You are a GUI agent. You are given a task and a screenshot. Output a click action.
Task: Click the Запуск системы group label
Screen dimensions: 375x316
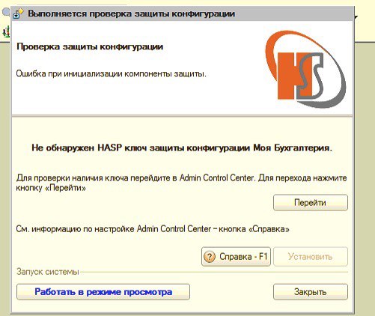coord(48,272)
